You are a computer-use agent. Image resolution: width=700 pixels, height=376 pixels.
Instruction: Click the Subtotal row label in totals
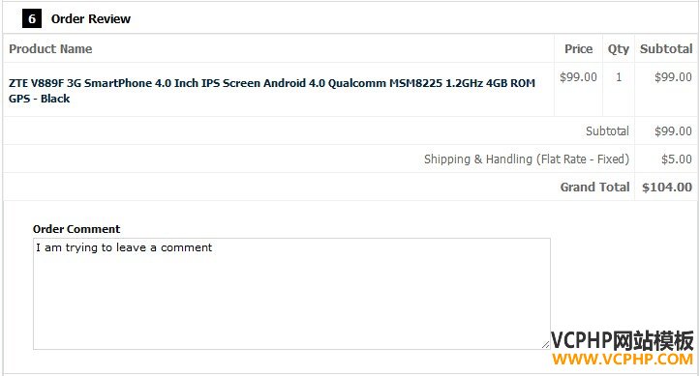click(607, 131)
